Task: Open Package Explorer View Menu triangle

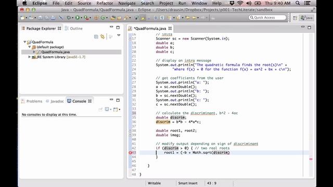Action: click(119, 35)
